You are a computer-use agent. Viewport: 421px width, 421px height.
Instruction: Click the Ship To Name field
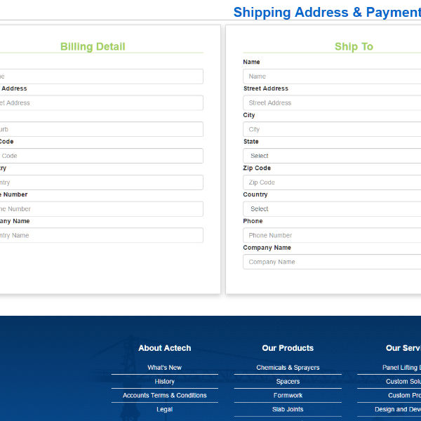(331, 76)
